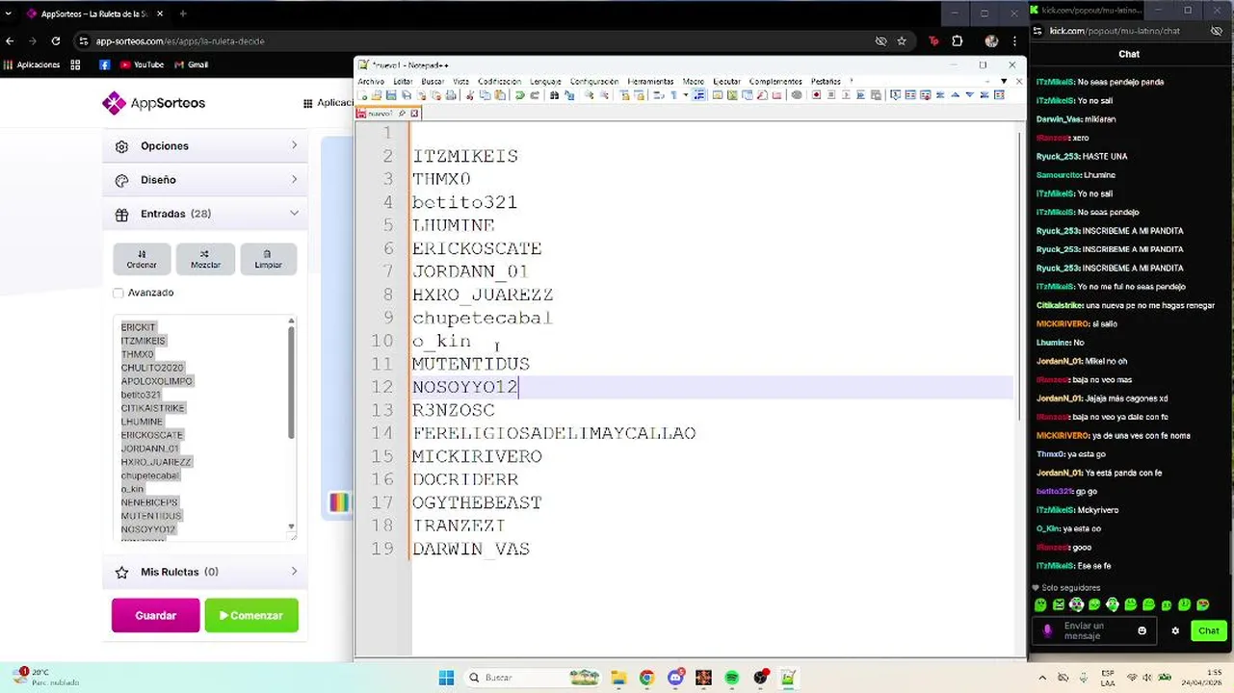The height and width of the screenshot is (693, 1234).
Task: Open the browser Extensions puzzle icon
Action: pyautogui.click(x=957, y=41)
